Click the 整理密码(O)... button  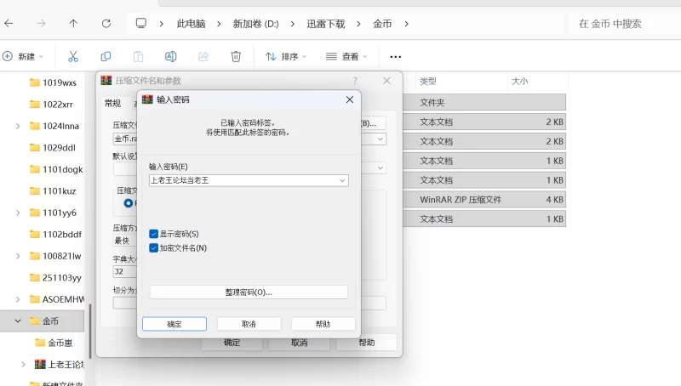[x=249, y=292]
